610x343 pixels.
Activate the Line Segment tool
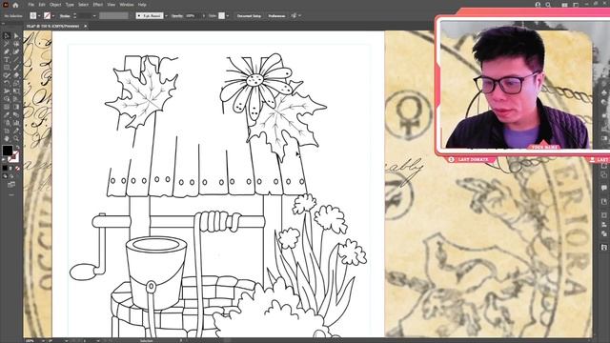[x=16, y=59]
